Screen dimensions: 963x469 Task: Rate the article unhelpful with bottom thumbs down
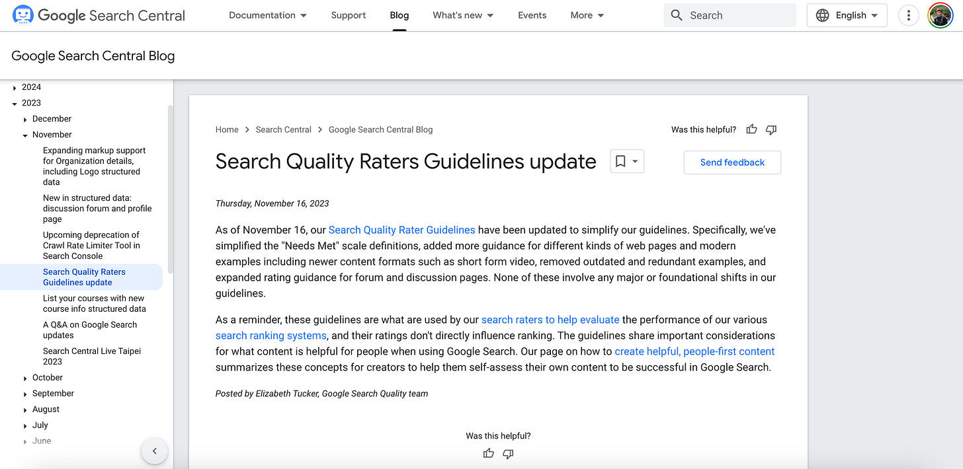pyautogui.click(x=508, y=454)
